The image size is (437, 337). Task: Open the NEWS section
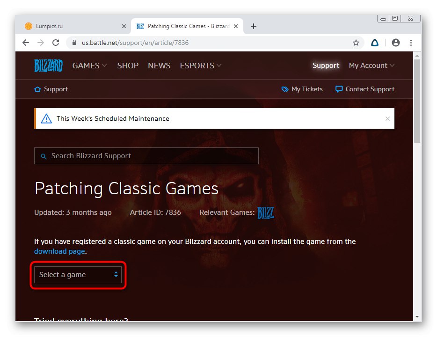click(159, 66)
